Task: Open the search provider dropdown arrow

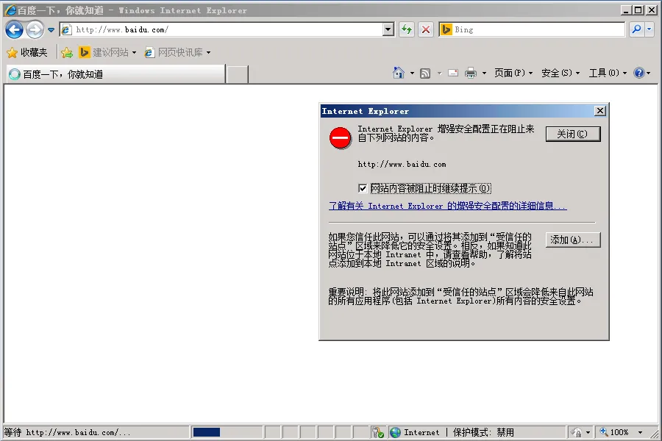Action: coord(649,29)
